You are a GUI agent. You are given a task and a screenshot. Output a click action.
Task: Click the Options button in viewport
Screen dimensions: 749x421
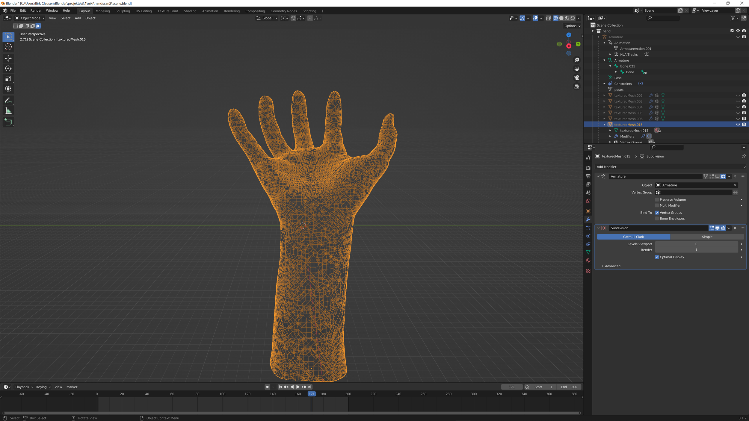coord(572,26)
